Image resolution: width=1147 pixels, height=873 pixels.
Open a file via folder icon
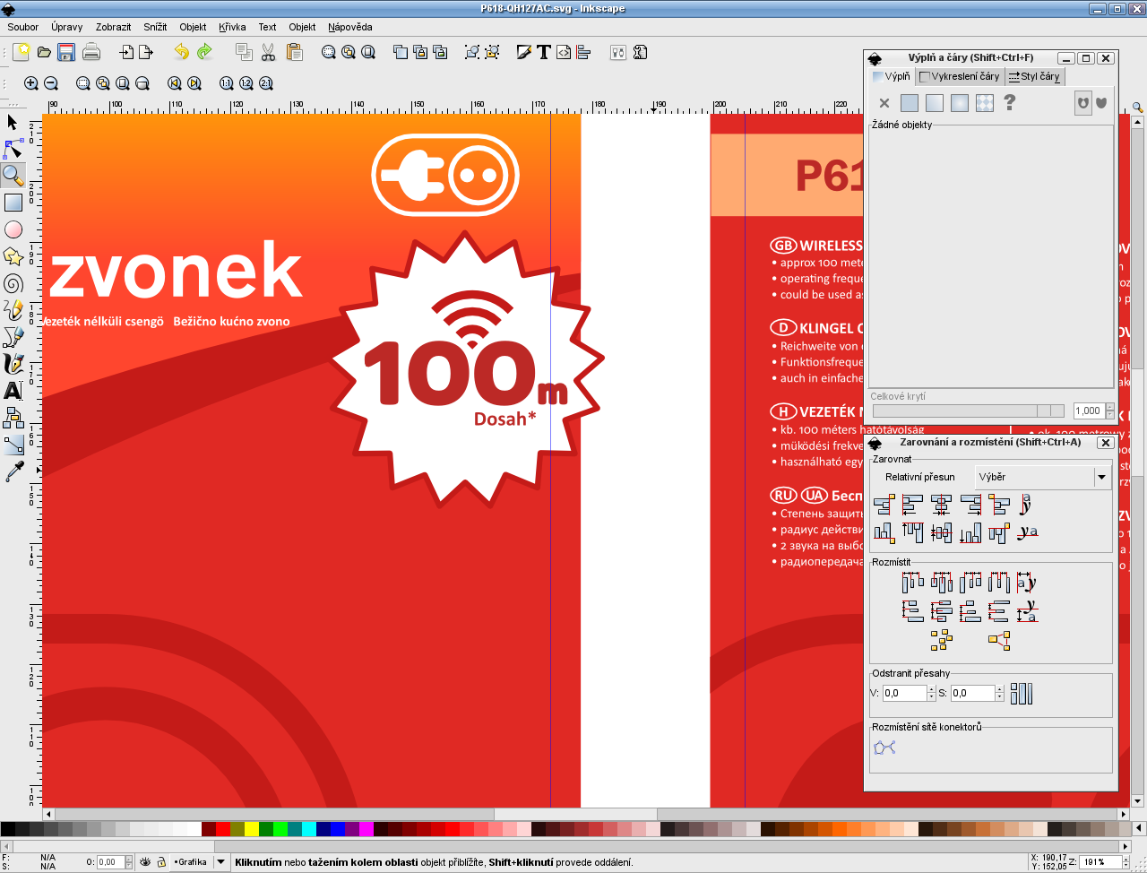coord(44,52)
